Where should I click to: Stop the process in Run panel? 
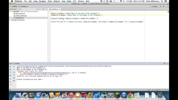point(11,69)
